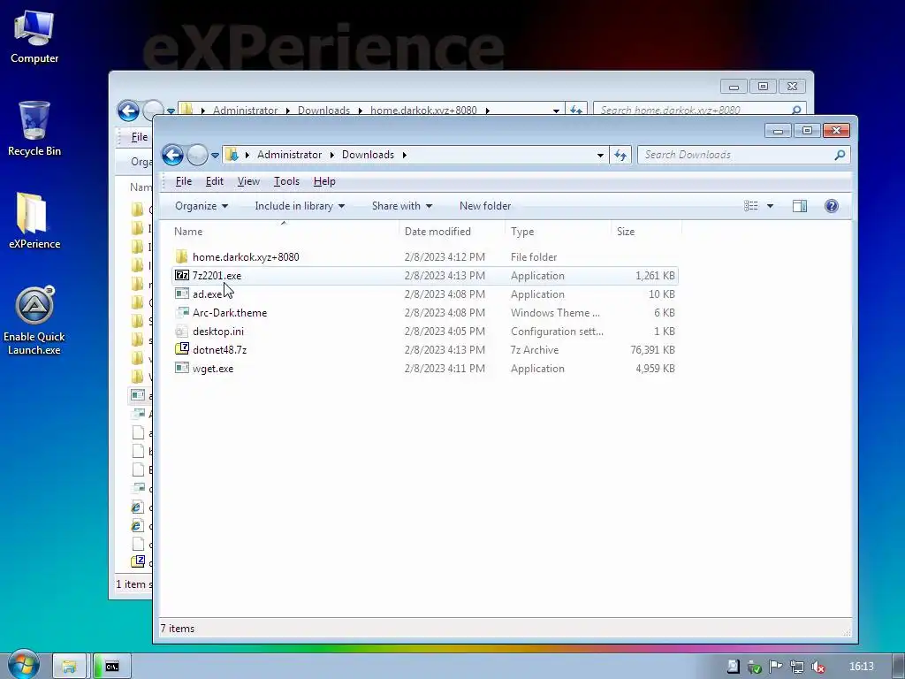Select the home.darkok.xyz+8080 folder
This screenshot has height=679, width=905.
pos(246,257)
